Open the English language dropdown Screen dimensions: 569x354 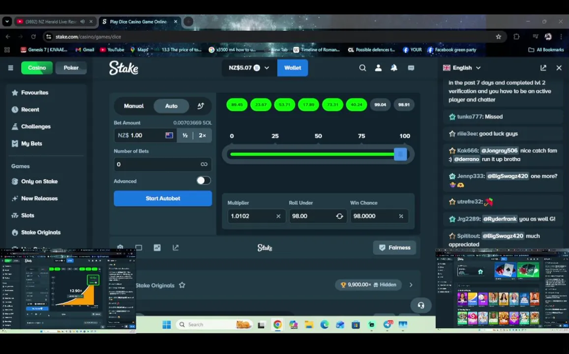point(462,68)
